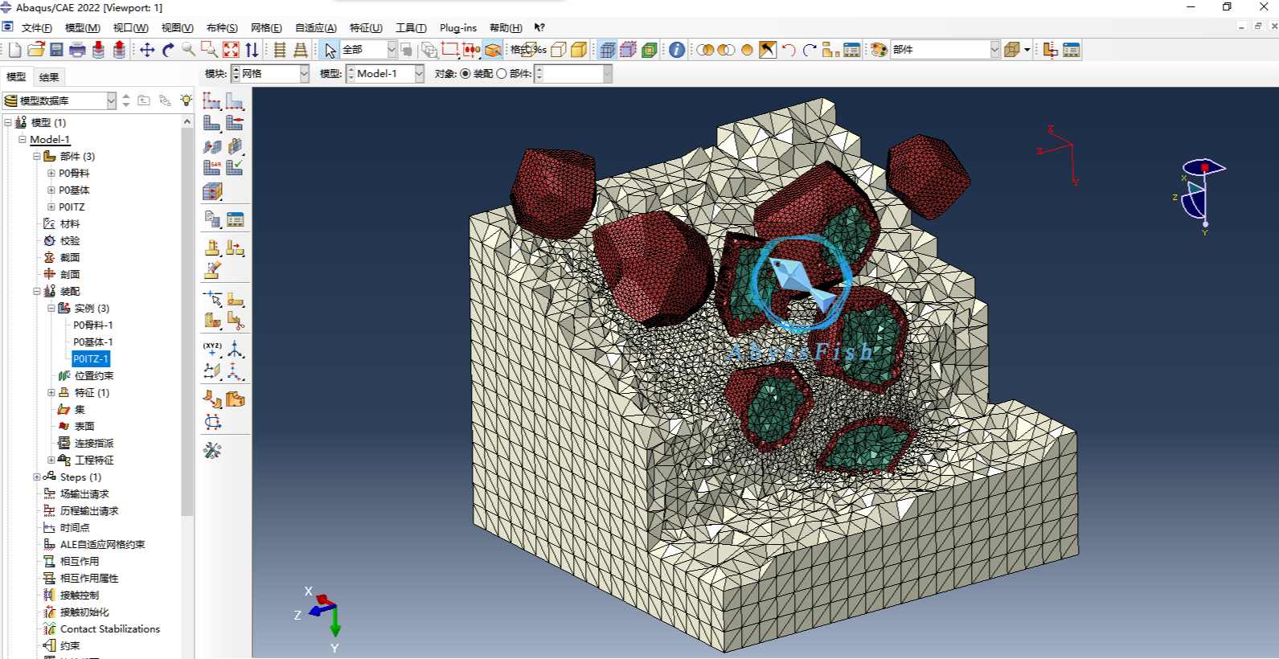Screen dimensions: 1279x659
Task: Click the Mesh Part Instance tool
Action: pyautogui.click(x=212, y=123)
